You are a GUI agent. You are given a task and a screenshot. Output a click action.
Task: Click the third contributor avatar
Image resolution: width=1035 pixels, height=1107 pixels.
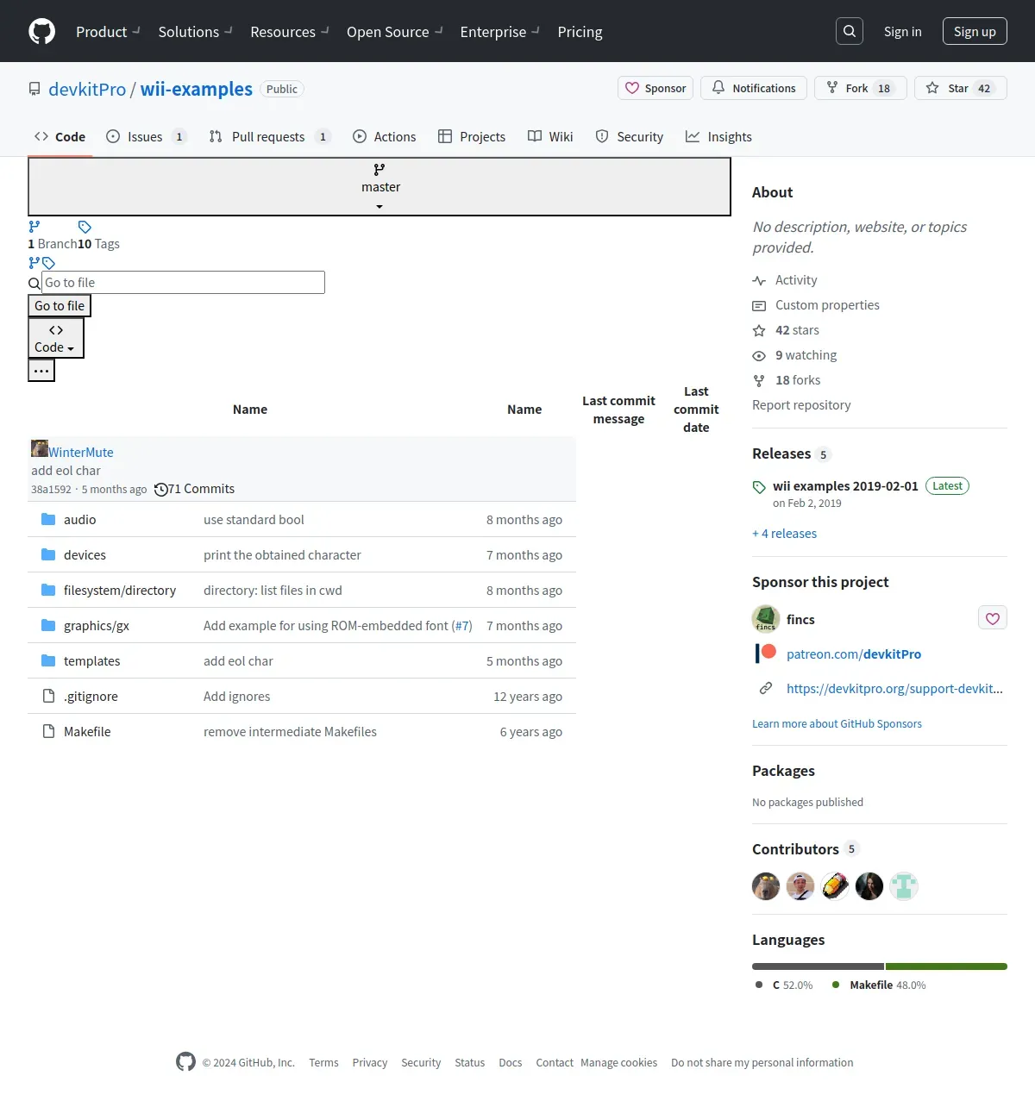(x=835, y=886)
